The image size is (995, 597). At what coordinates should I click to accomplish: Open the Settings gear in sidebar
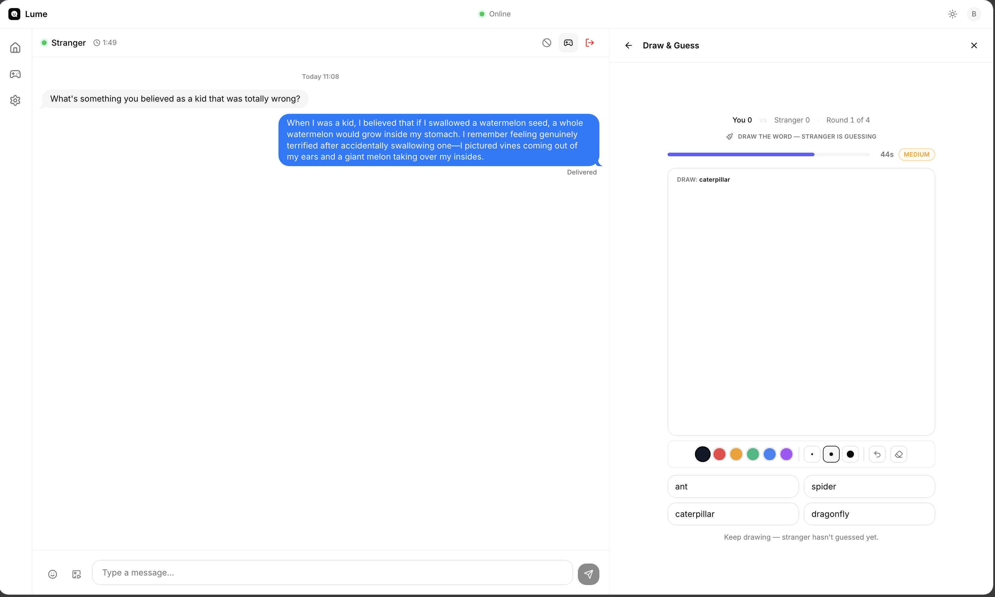pyautogui.click(x=15, y=100)
